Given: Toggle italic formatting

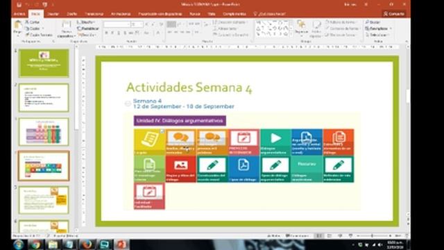Looking at the screenshot, I should pyautogui.click(x=112, y=33).
